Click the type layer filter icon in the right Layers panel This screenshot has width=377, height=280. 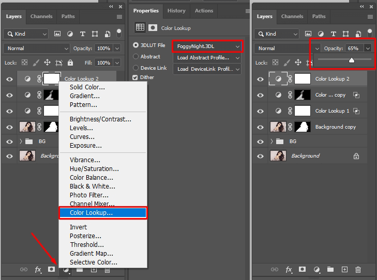point(334,34)
